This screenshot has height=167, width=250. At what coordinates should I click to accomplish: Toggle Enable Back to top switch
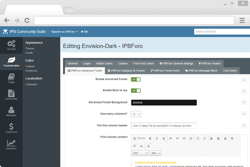(x=136, y=91)
